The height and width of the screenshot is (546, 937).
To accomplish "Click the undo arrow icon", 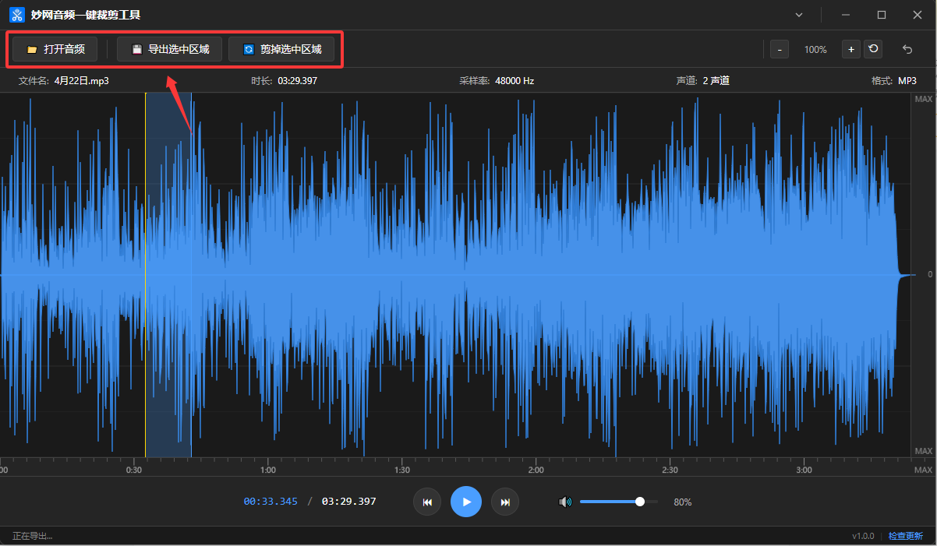I will coord(907,50).
